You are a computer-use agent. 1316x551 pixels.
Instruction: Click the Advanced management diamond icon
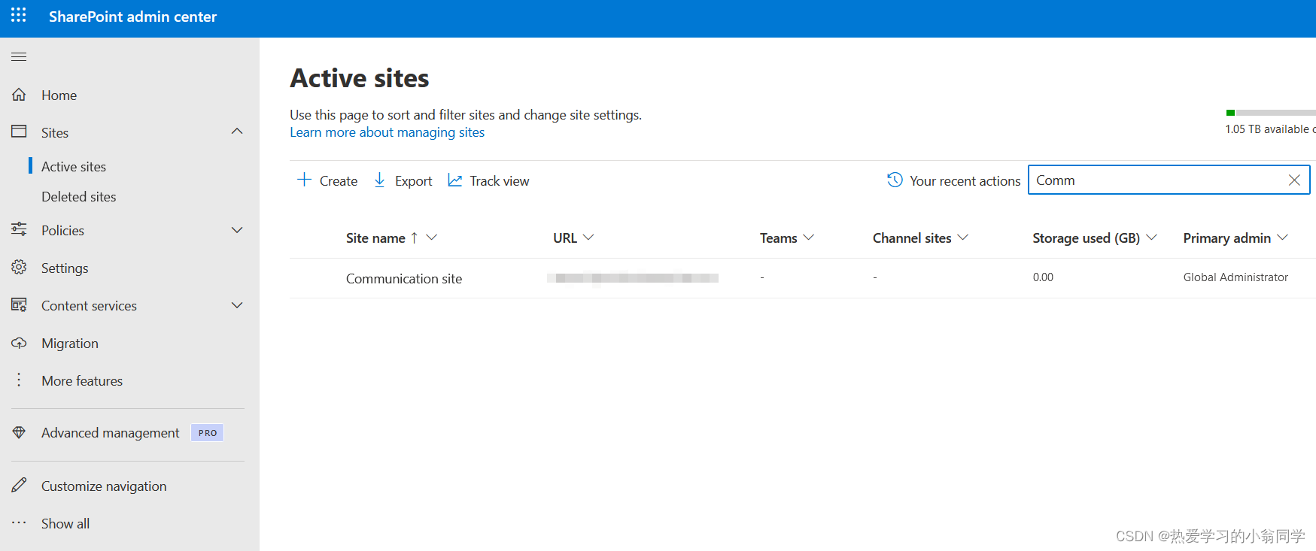(19, 432)
